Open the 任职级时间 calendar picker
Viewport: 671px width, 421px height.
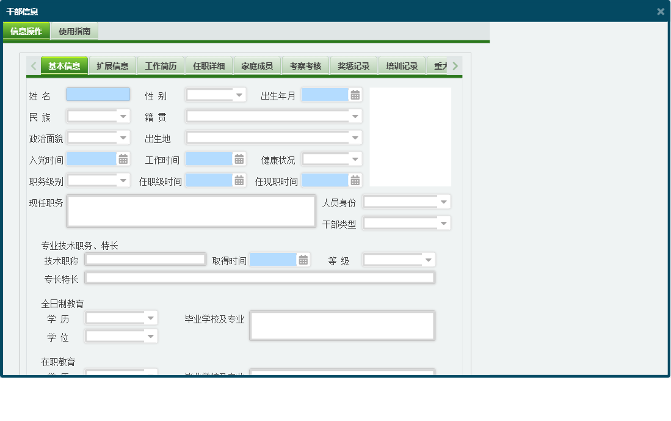(238, 180)
